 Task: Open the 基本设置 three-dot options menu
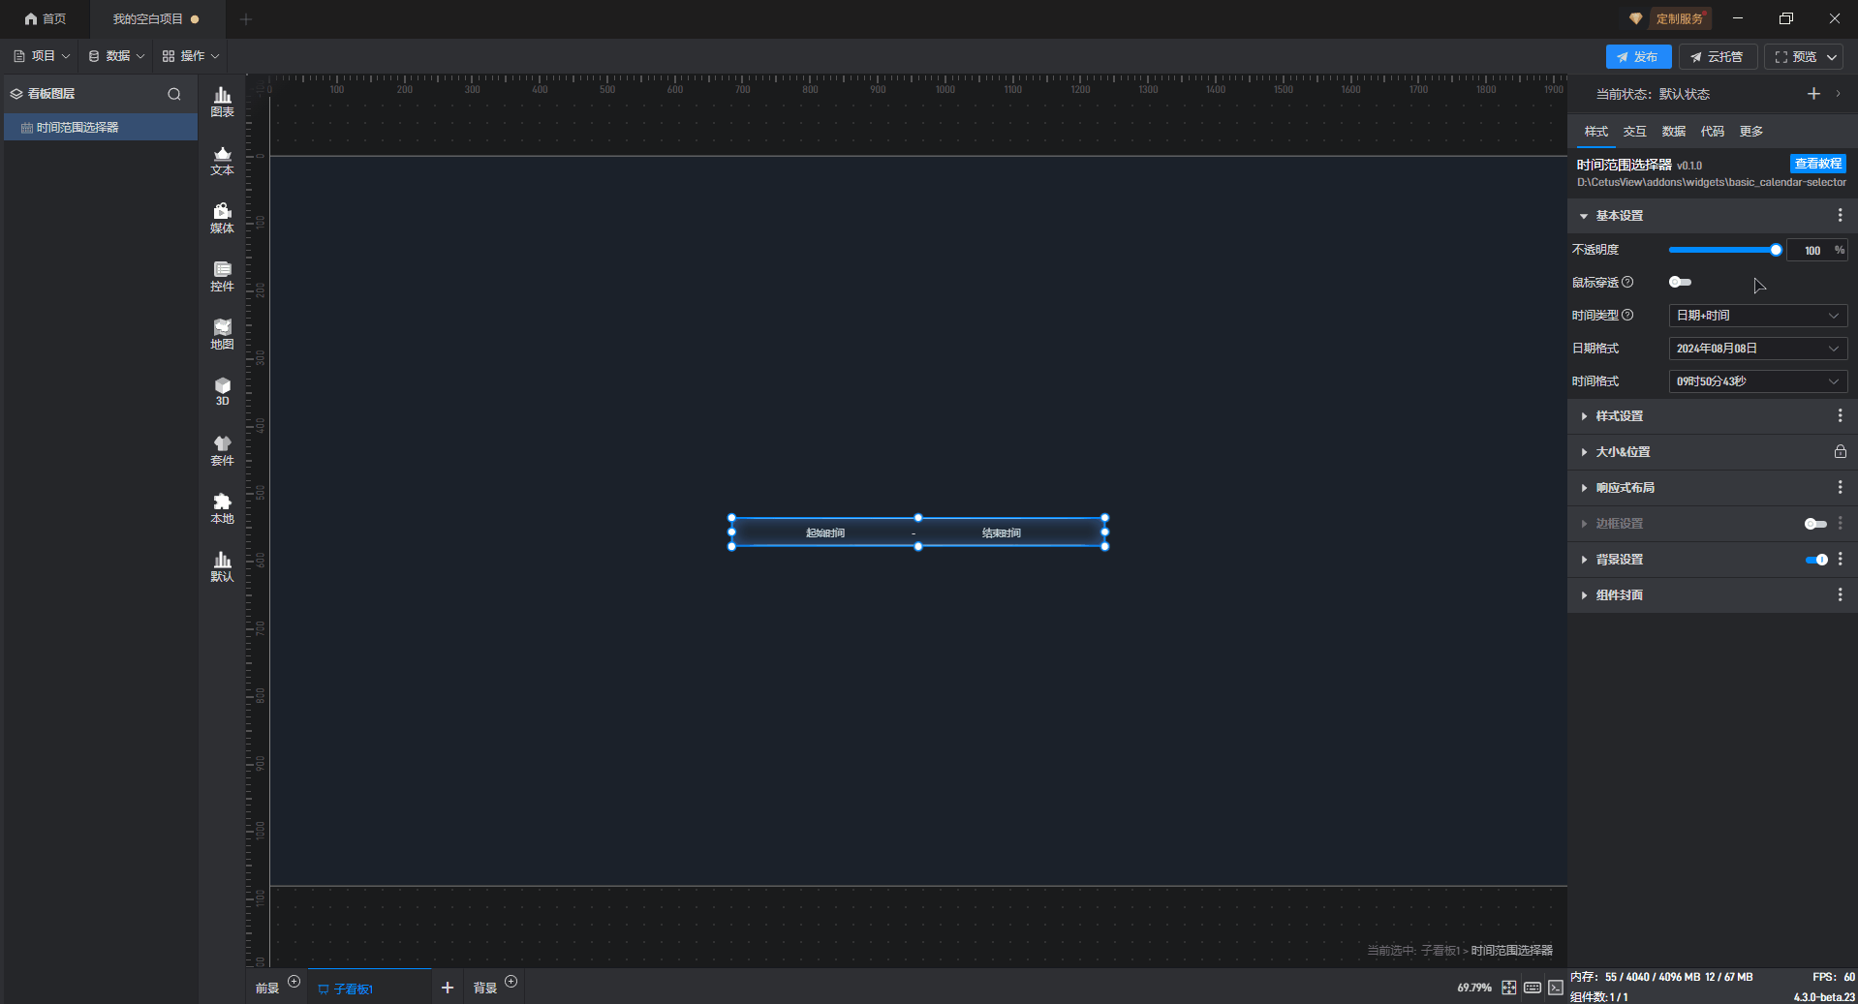click(1840, 215)
